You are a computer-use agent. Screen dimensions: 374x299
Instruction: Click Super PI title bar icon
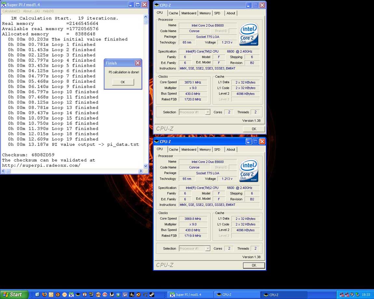pyautogui.click(x=4, y=4)
